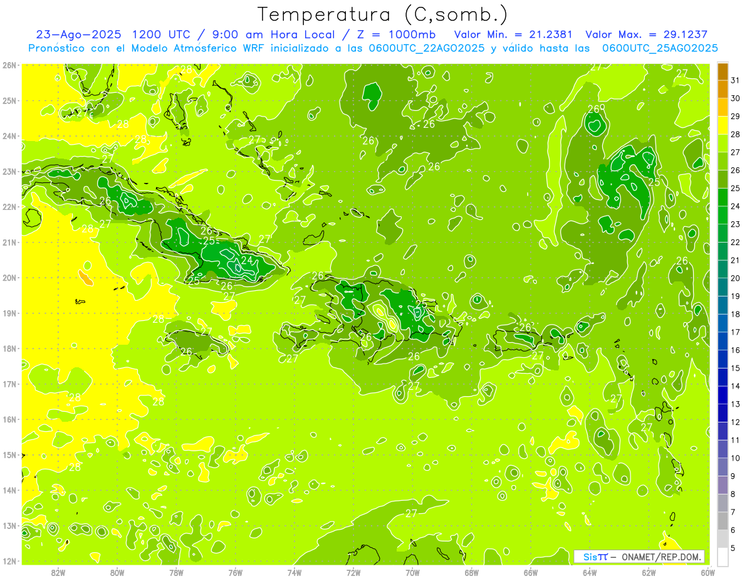The width and height of the screenshot is (752, 581).
Task: Click the '22N' latitude axis label
Action: pos(9,207)
